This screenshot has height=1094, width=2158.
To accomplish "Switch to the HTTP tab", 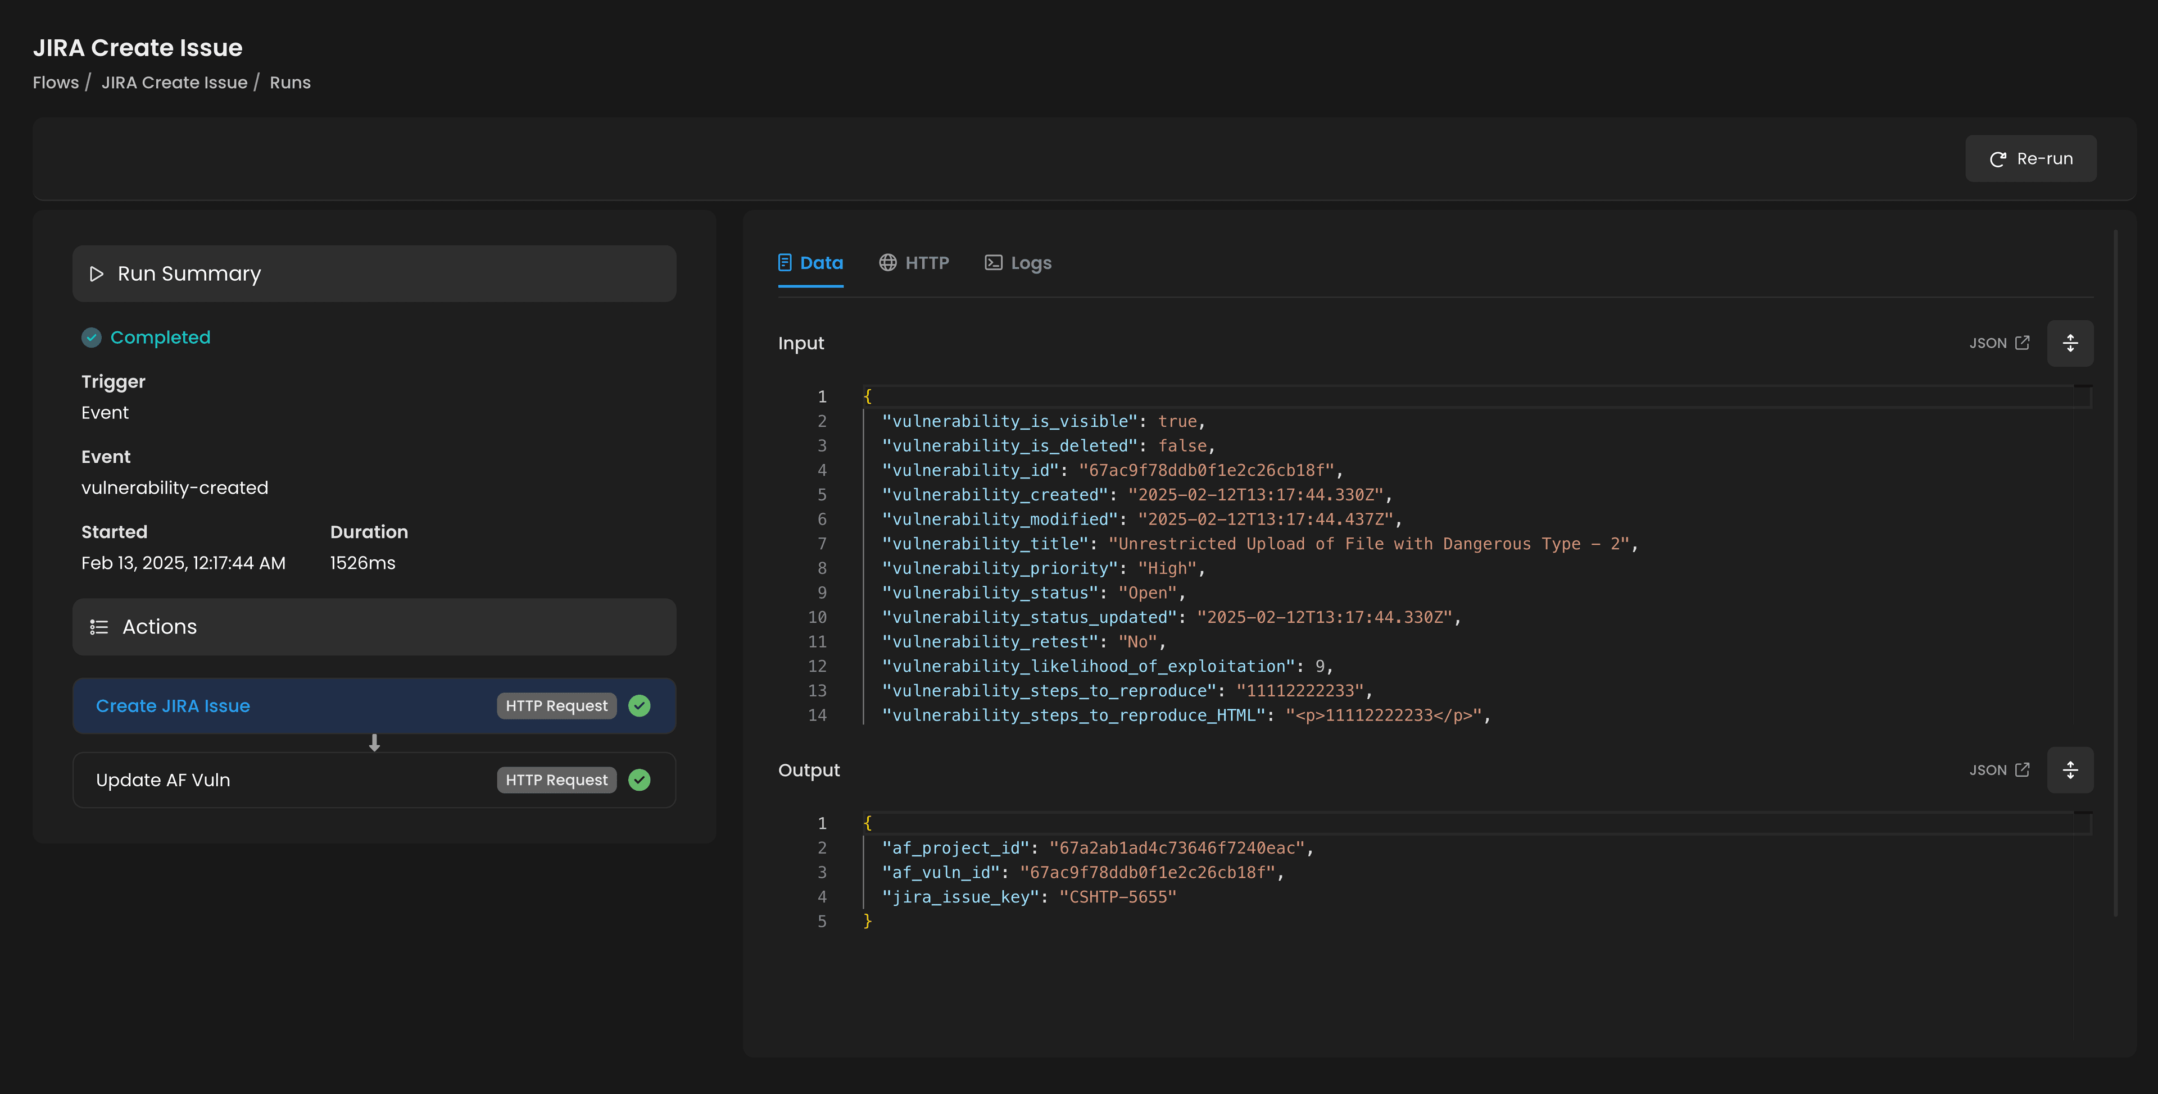I will (x=913, y=263).
